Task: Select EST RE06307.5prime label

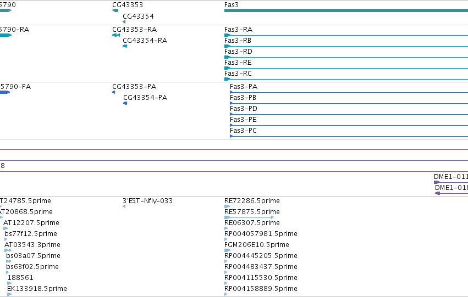Action: 252,223
